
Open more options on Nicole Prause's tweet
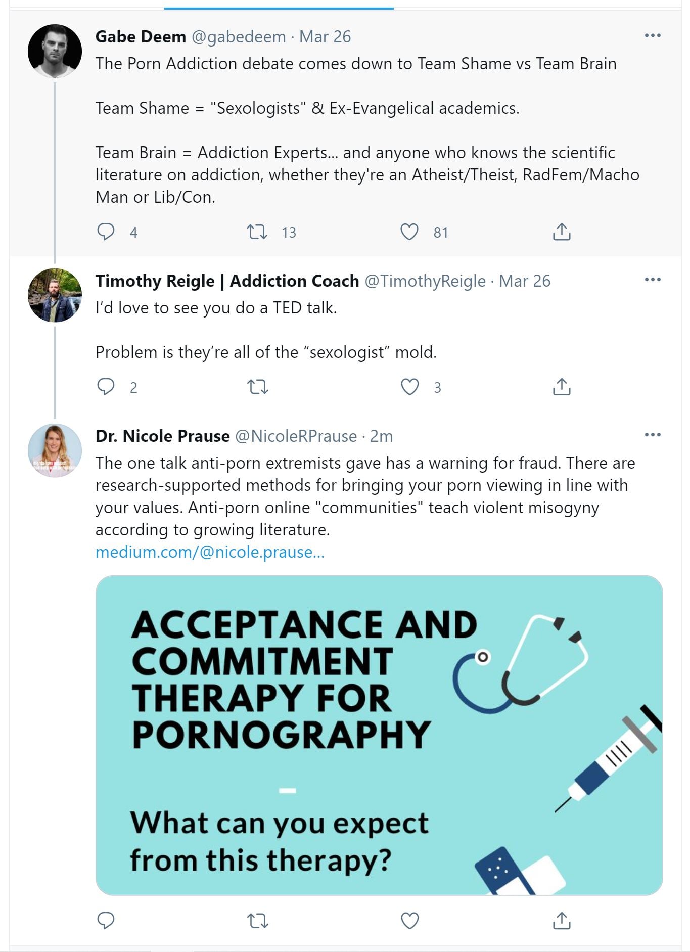[653, 435]
